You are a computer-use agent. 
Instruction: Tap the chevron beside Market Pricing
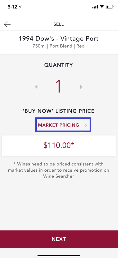click(86, 125)
